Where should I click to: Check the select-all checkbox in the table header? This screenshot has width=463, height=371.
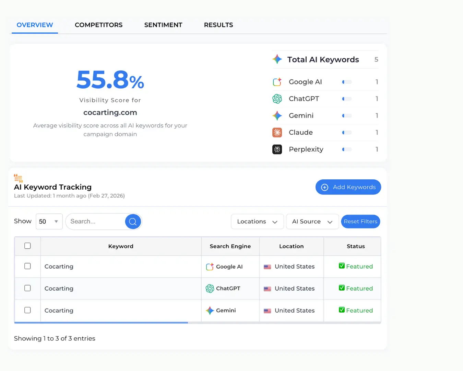[x=27, y=246]
